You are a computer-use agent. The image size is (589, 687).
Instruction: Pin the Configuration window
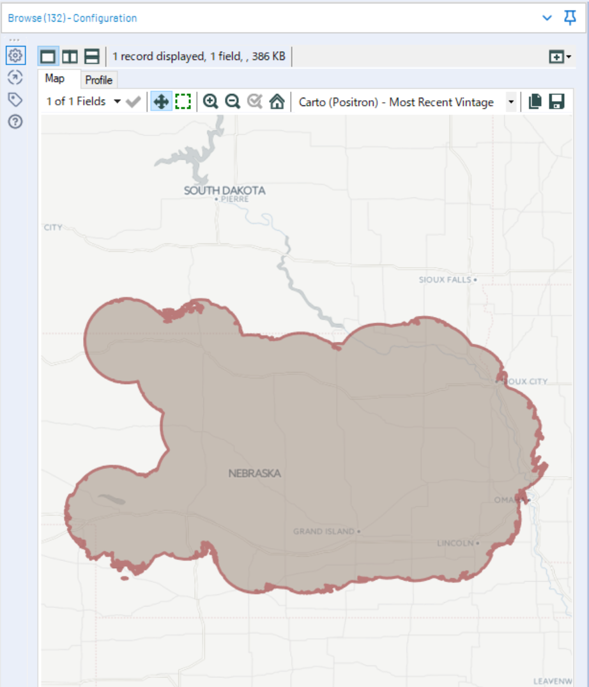(570, 18)
